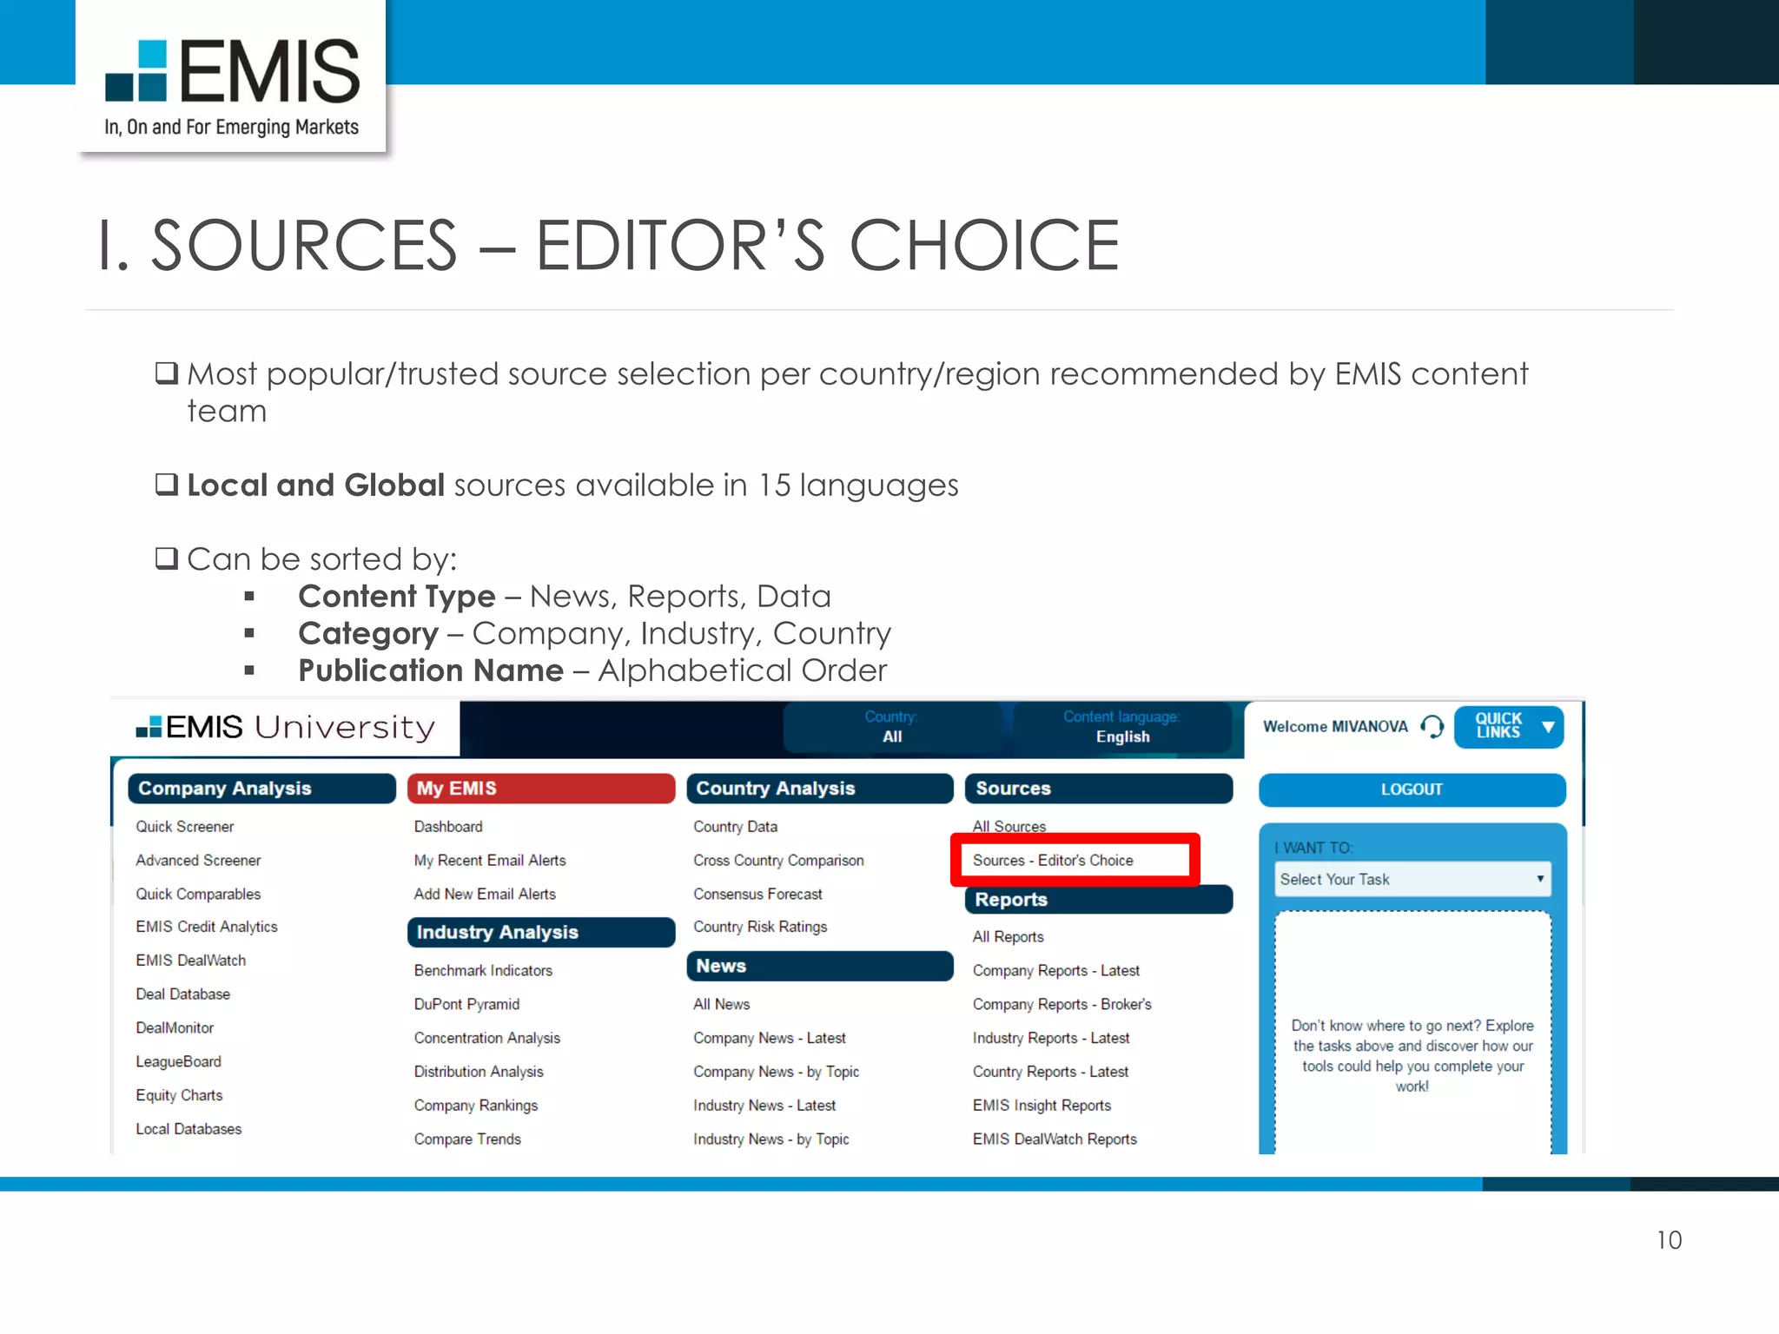Open the Company Analysis menu header
1779x1334 pixels.
261,789
